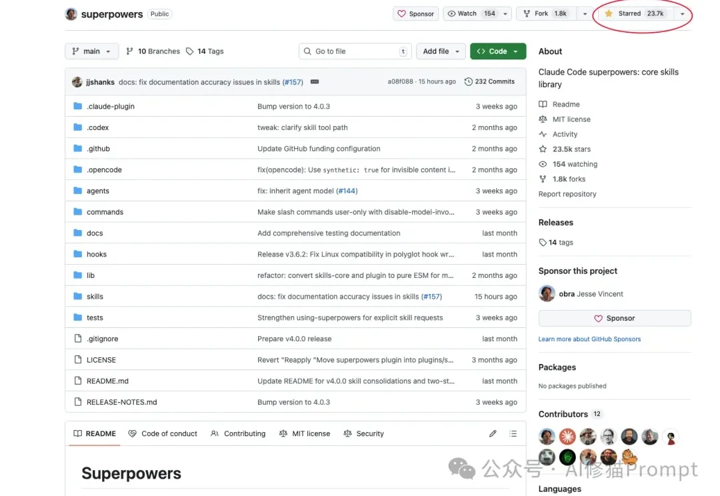
Task: Click the pencil icon to edit README
Action: 493,433
